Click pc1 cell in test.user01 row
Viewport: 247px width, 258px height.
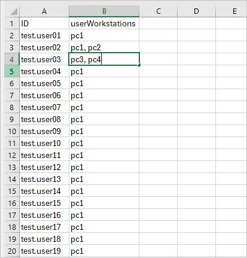[x=104, y=35]
